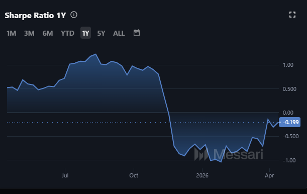
Task: Choose the YTD range
Action: point(67,33)
